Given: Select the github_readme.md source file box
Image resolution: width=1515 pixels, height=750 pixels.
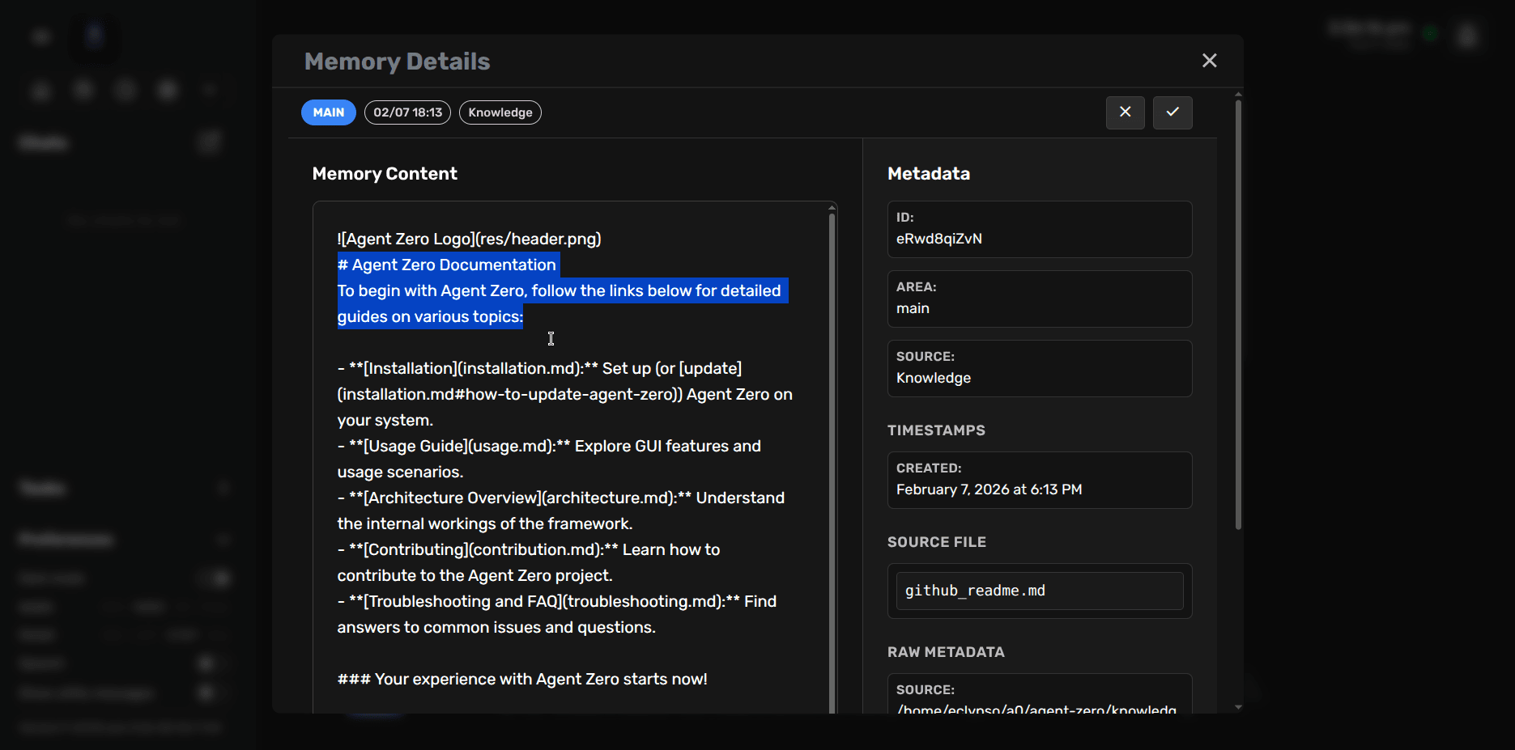Looking at the screenshot, I should [x=1039, y=591].
